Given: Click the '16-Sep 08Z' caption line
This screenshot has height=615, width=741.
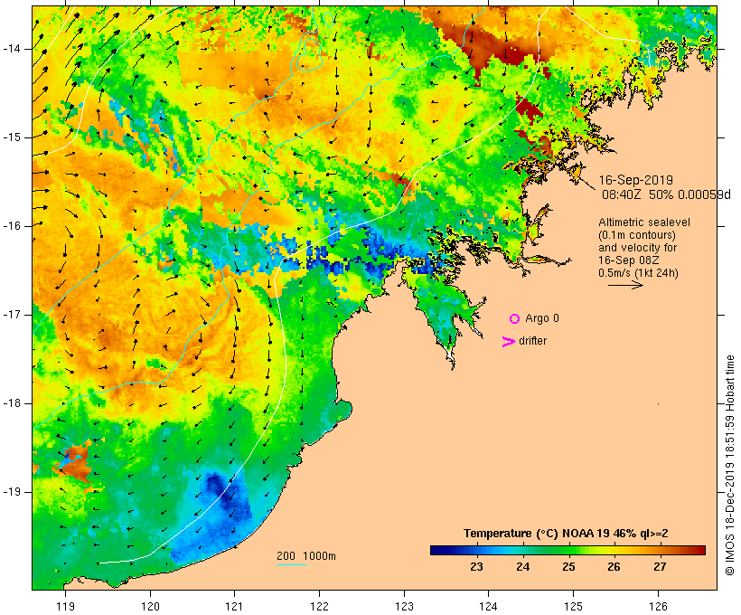Looking at the screenshot, I should [629, 260].
